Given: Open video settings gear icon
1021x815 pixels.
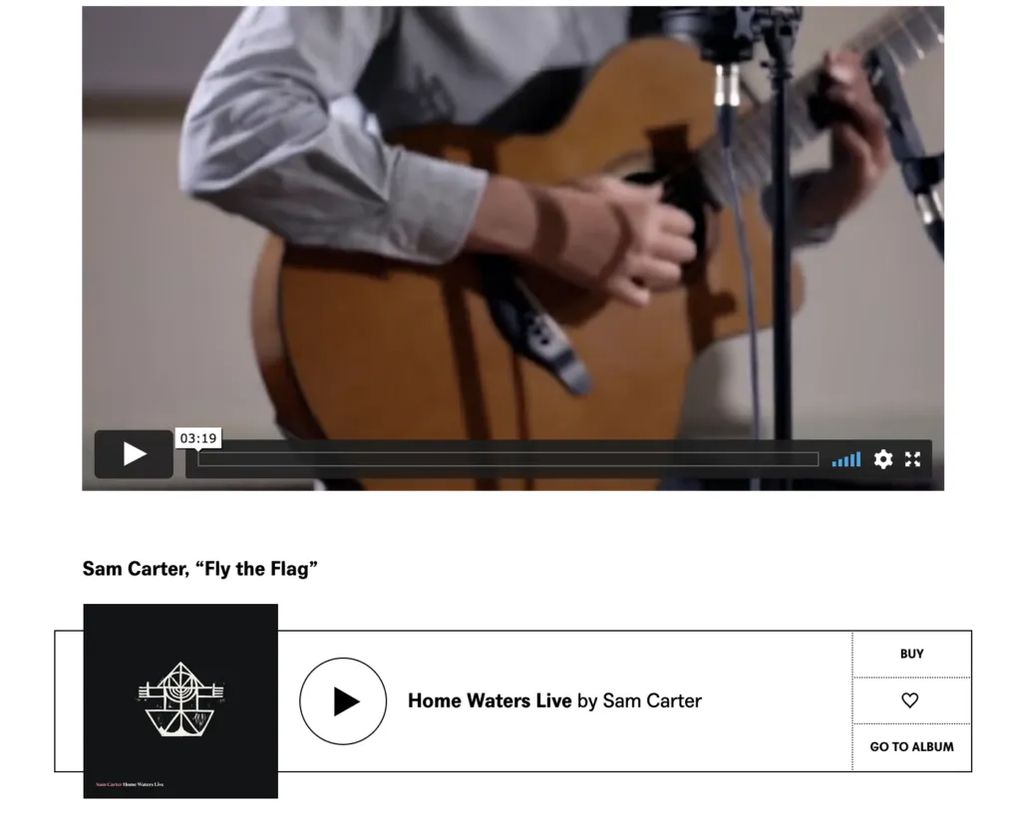Looking at the screenshot, I should (x=882, y=459).
